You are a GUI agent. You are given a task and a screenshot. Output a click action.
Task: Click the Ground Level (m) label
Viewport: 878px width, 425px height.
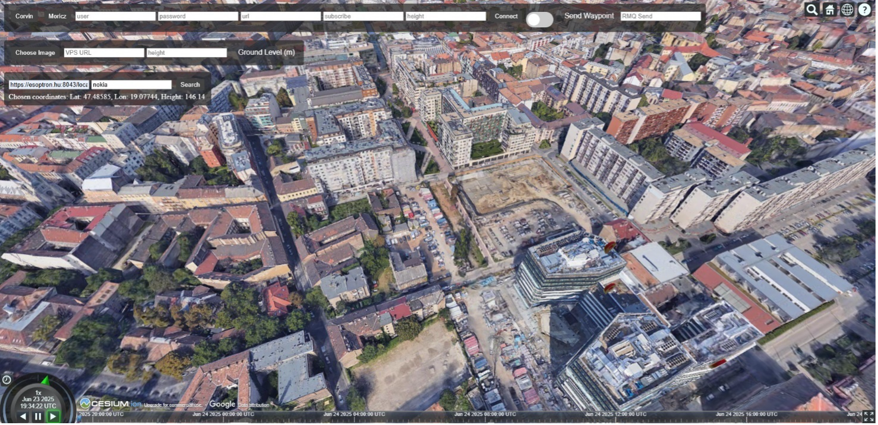click(x=266, y=52)
